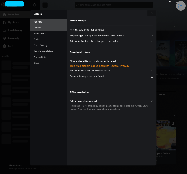Click the Community people icon
Screen dimensions: 187x174
point(4,38)
